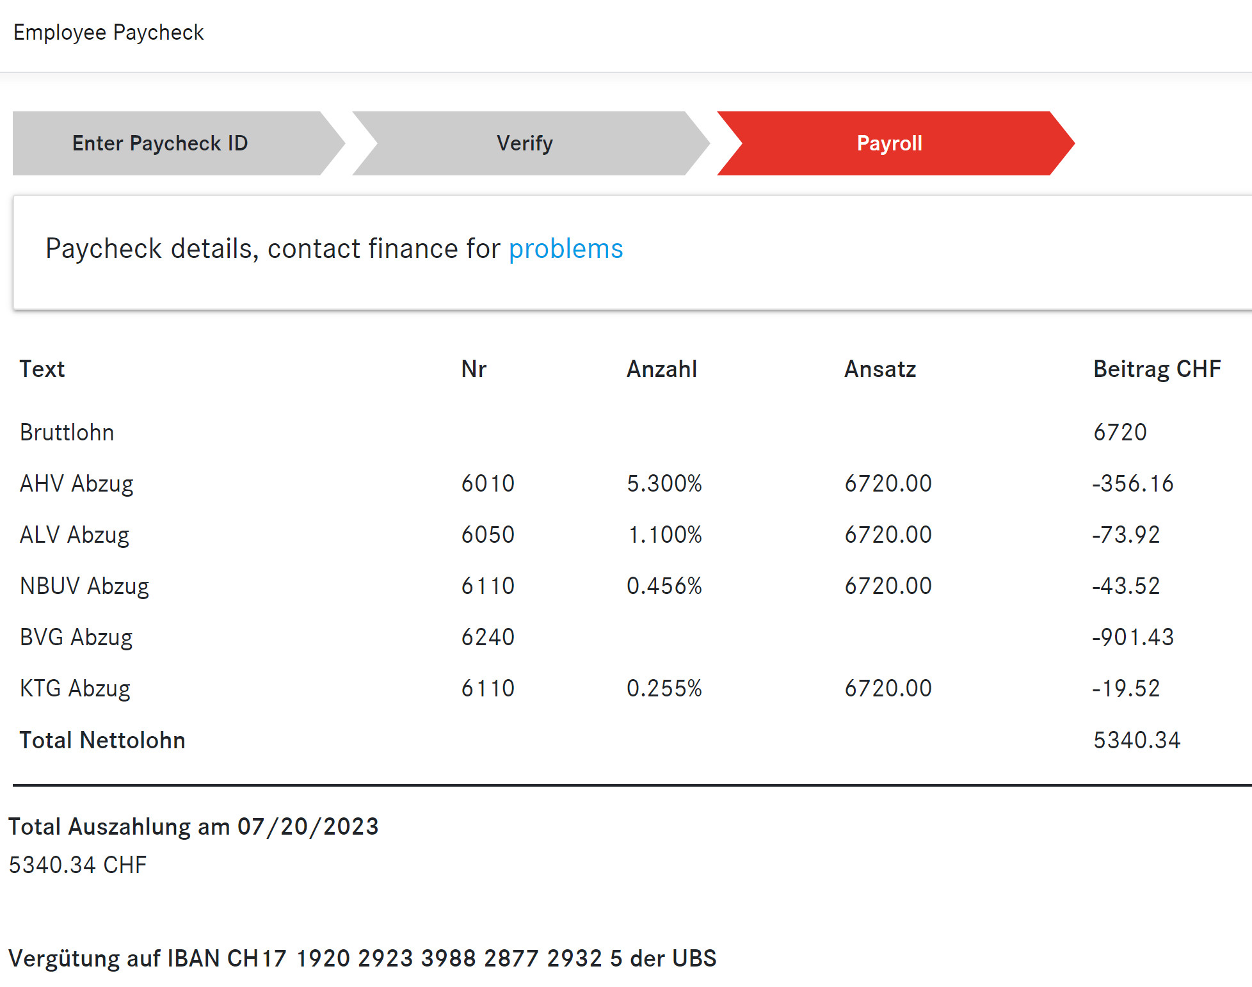Click the Total Nettolohn amount 5340.34

pyautogui.click(x=1137, y=741)
